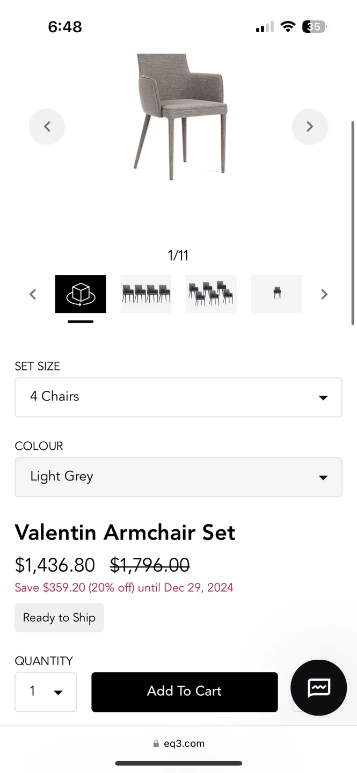Click the right chevron in thumbnail strip
This screenshot has width=357, height=773.
(324, 294)
